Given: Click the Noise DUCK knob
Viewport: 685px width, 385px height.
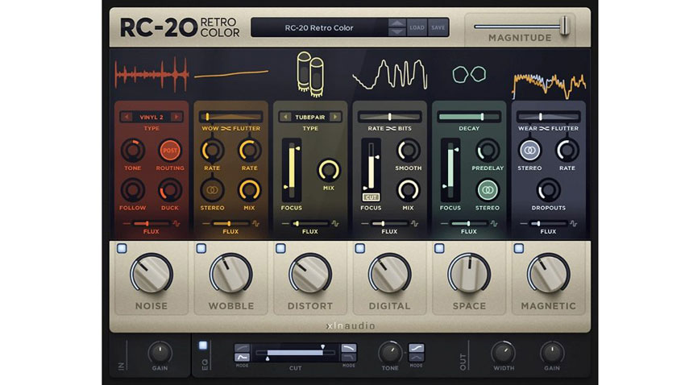Looking at the screenshot, I should [x=170, y=190].
